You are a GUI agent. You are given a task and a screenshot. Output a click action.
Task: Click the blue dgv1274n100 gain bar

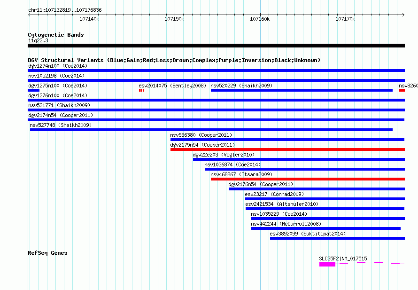(x=216, y=71)
